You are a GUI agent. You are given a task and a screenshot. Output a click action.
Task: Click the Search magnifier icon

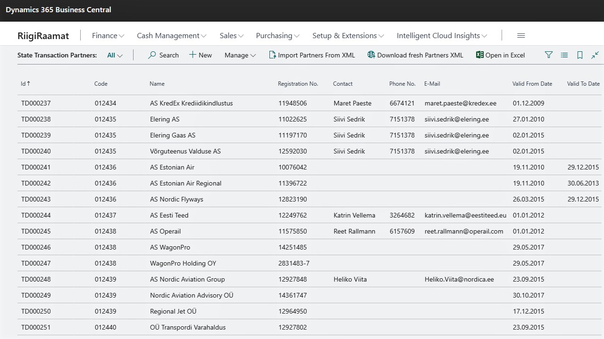(x=152, y=55)
